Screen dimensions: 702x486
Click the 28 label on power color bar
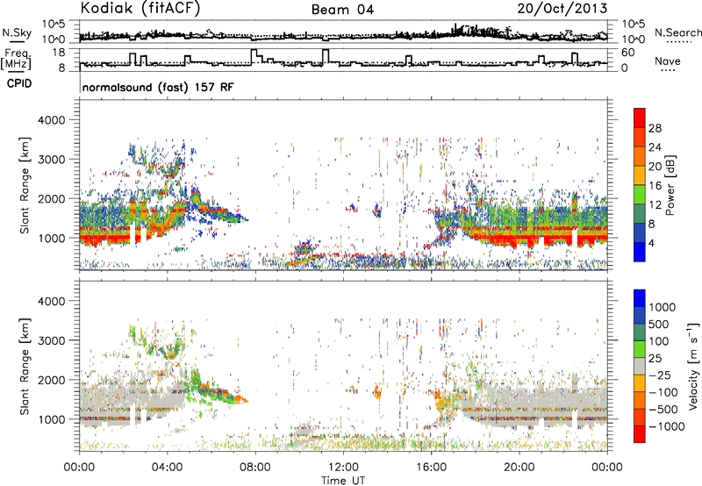pyautogui.click(x=655, y=128)
